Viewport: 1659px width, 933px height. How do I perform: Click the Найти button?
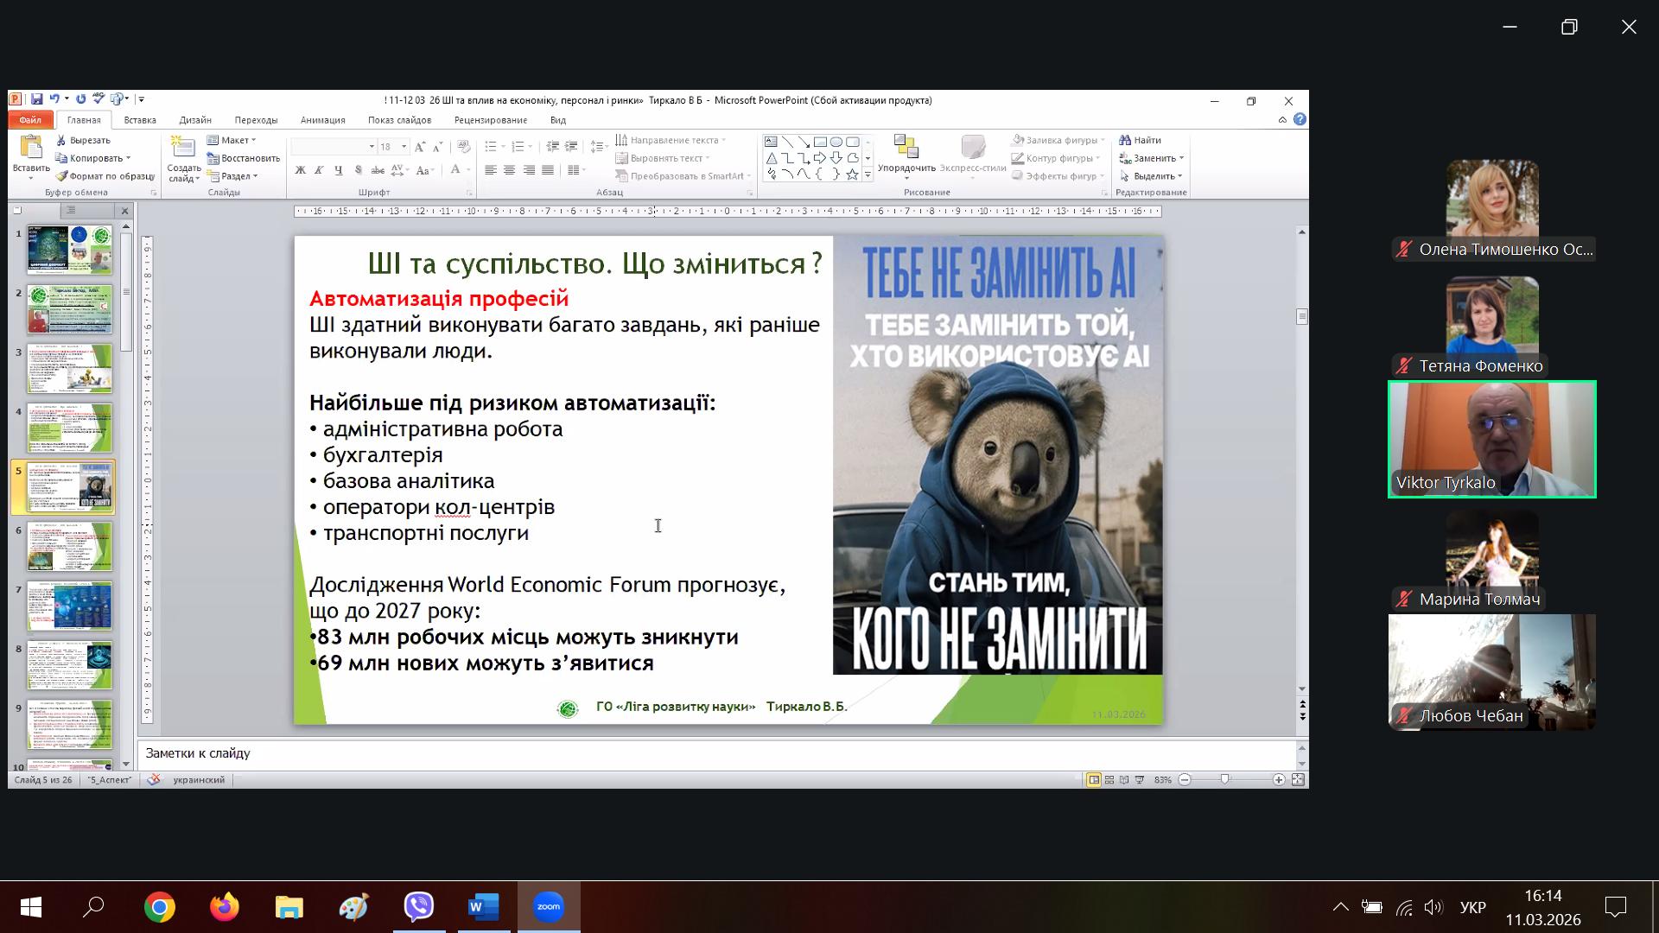click(x=1141, y=140)
